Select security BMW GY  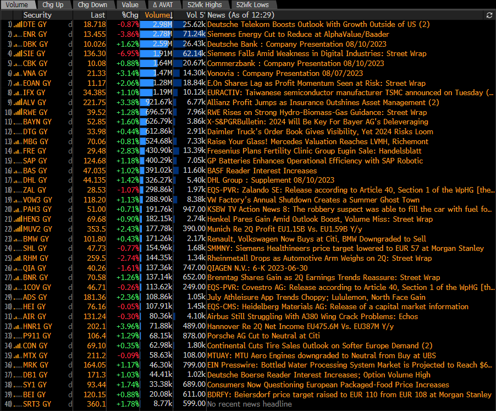[36, 239]
